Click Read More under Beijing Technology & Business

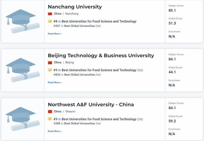pyautogui.click(x=55, y=83)
